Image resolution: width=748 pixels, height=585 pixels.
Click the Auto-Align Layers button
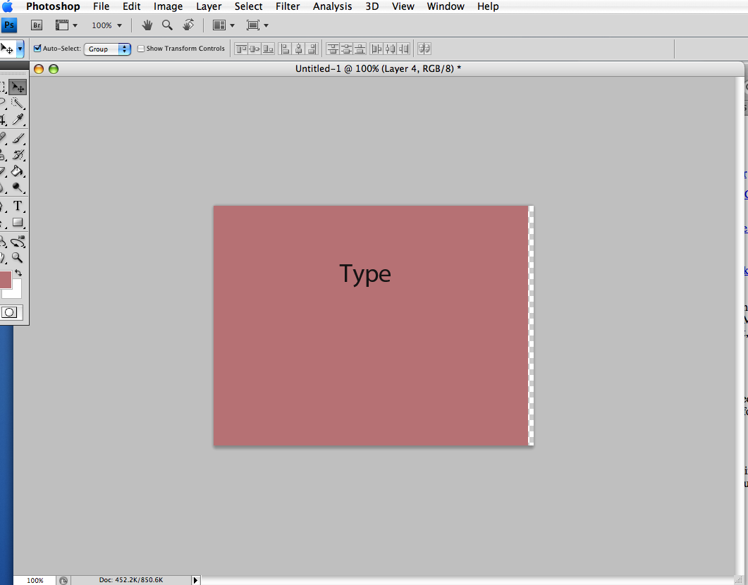point(424,49)
